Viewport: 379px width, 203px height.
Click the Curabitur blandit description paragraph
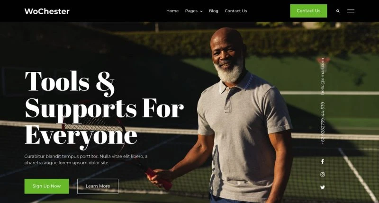(x=86, y=159)
